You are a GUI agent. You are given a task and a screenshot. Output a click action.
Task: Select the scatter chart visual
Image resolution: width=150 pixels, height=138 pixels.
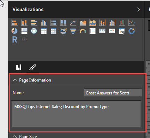(x=132, y=23)
